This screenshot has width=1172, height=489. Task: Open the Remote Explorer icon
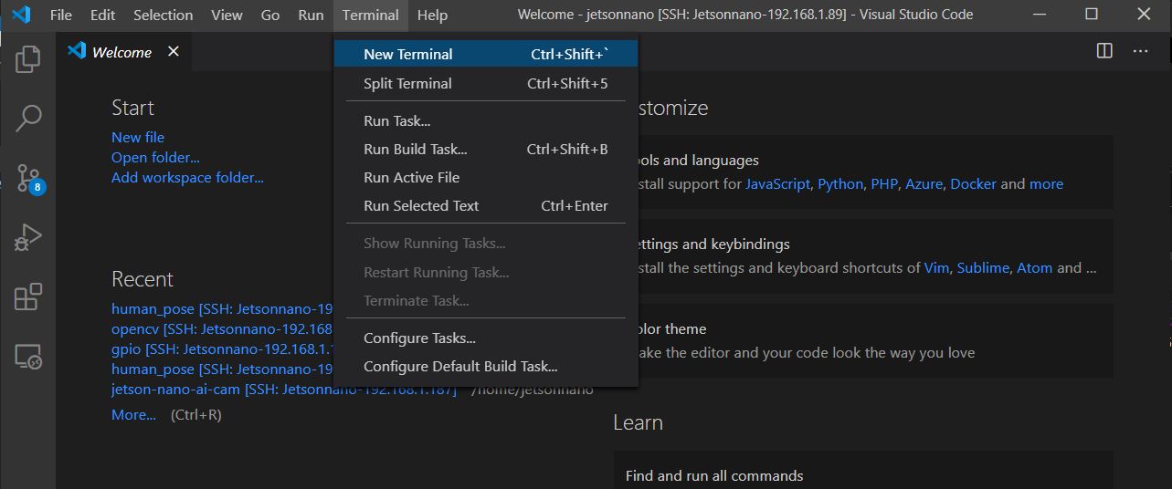(27, 356)
